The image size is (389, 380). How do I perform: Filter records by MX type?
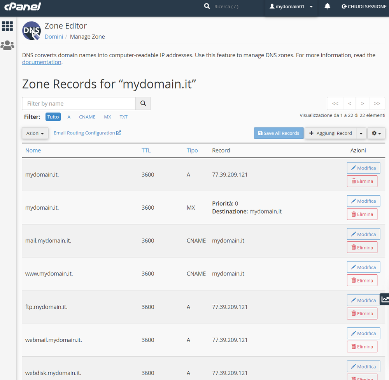(107, 117)
